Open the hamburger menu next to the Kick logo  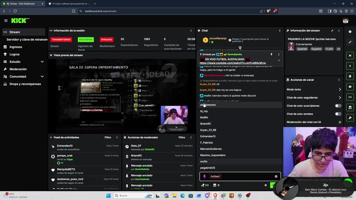tap(6, 21)
